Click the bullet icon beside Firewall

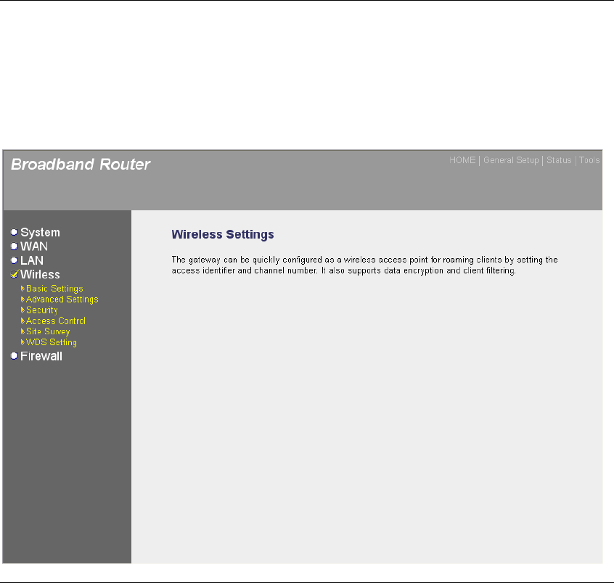(x=15, y=356)
